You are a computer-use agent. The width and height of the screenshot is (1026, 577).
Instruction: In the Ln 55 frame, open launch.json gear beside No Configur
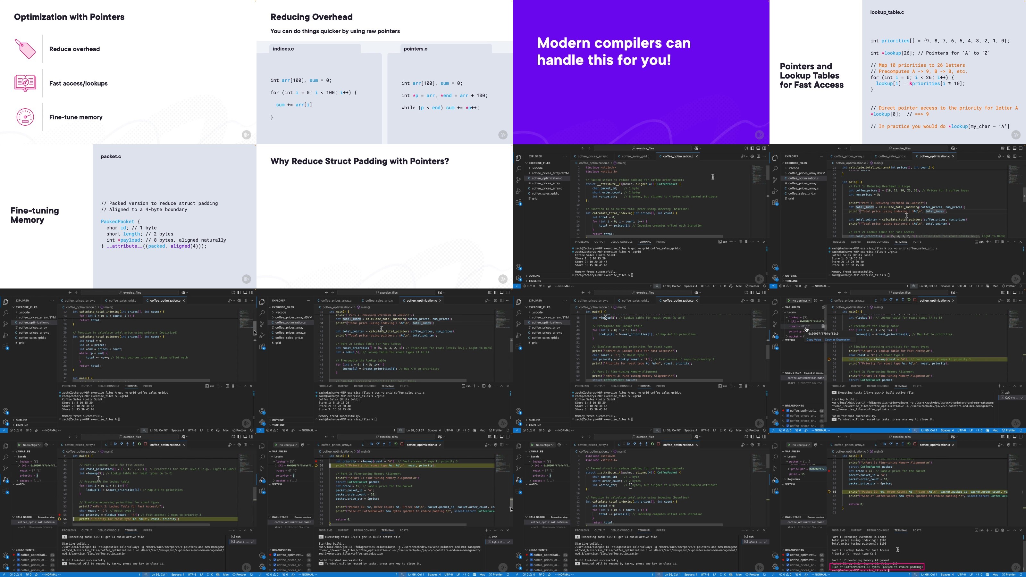tap(815, 301)
